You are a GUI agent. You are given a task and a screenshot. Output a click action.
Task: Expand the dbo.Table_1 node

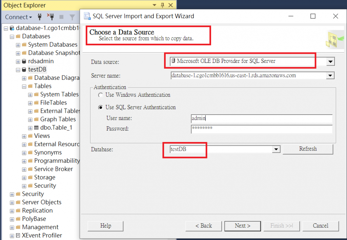30,128
